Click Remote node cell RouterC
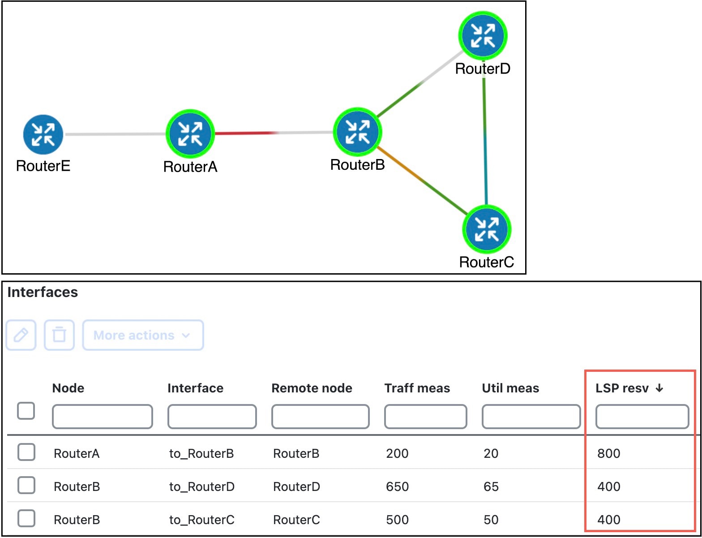Viewport: 702px width, 538px height. pyautogui.click(x=296, y=520)
